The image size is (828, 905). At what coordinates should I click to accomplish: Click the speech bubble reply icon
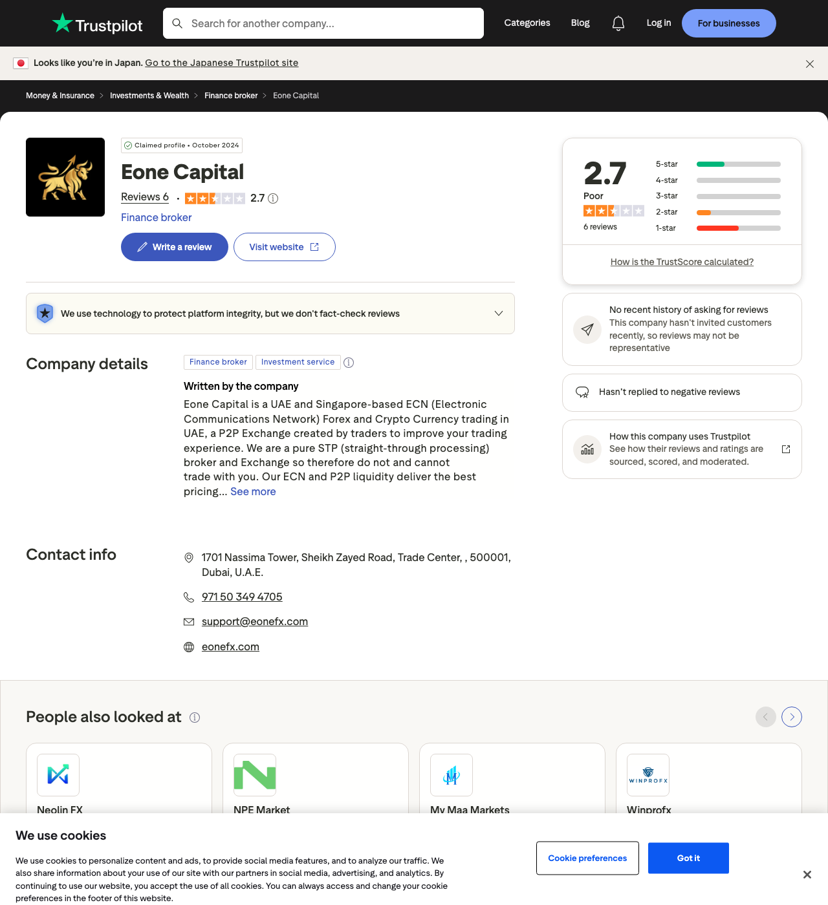pyautogui.click(x=582, y=392)
